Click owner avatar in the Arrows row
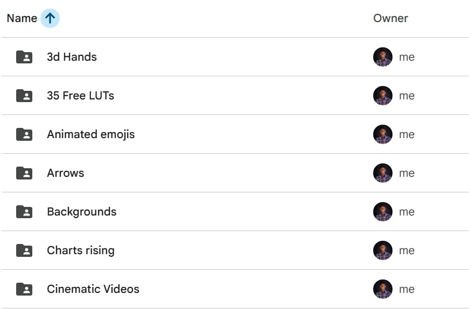This screenshot has width=469, height=309. (x=383, y=173)
